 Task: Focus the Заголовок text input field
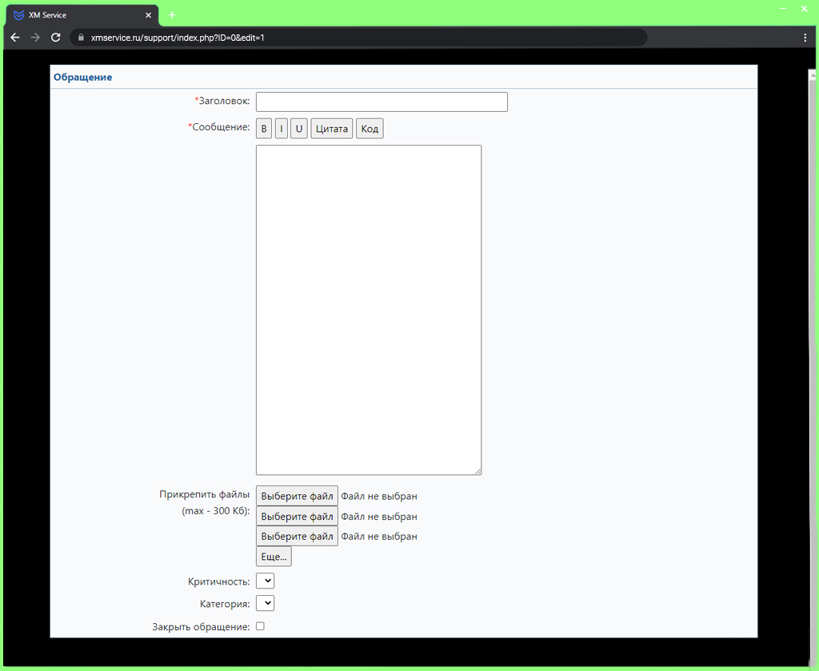pos(382,102)
